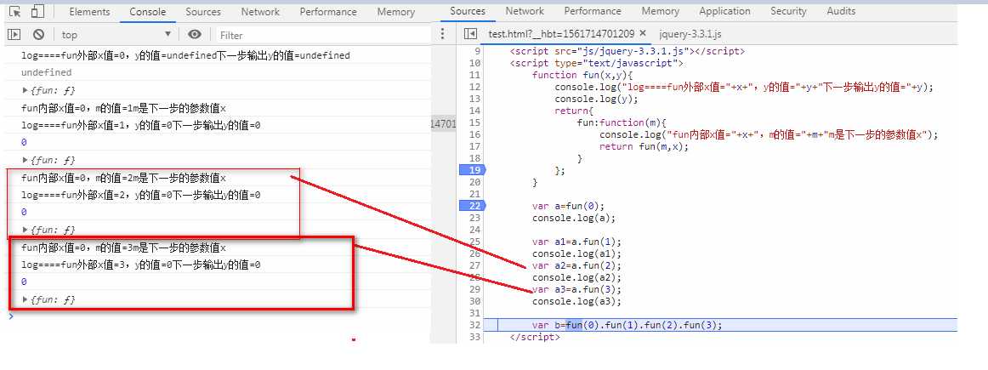
Task: Set a breakpoint on line 12
Action: click(475, 87)
